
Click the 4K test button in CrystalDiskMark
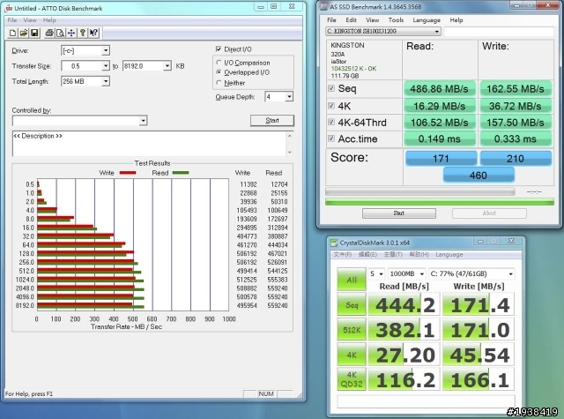352,355
